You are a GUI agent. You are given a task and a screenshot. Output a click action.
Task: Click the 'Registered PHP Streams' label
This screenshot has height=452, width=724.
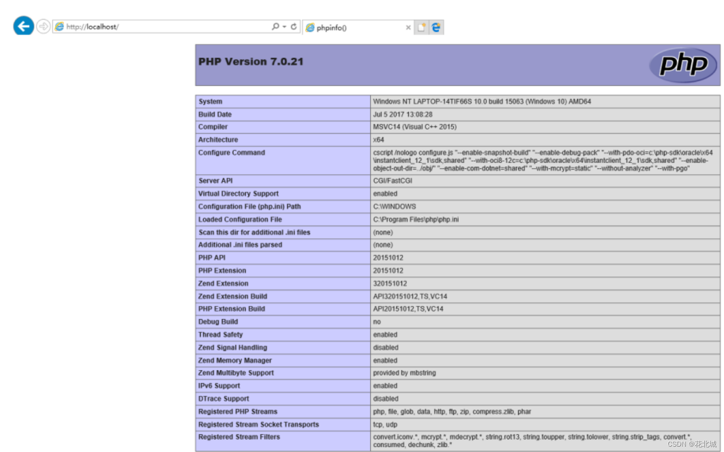pyautogui.click(x=238, y=411)
